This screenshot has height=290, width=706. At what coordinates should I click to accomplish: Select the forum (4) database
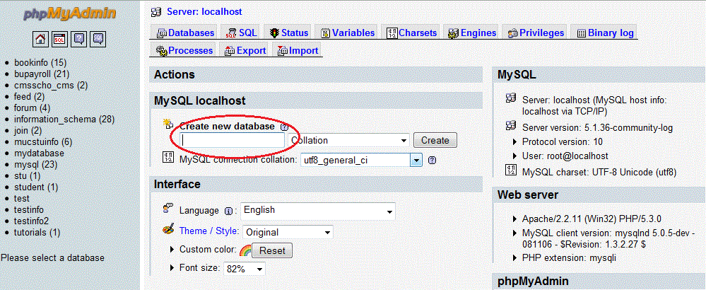[32, 108]
